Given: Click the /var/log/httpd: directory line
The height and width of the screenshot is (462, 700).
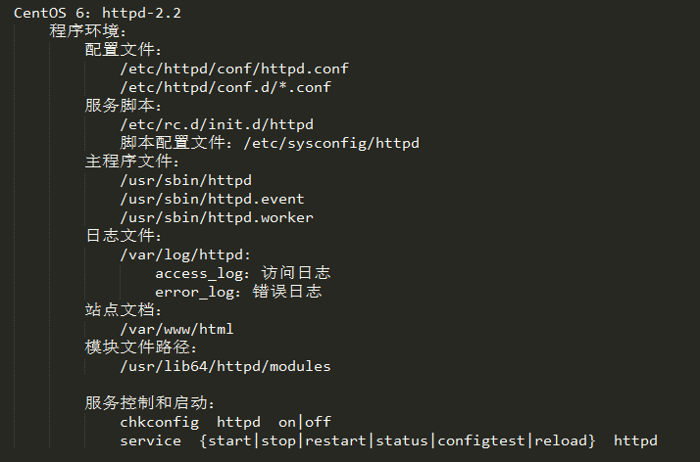Looking at the screenshot, I should 185,254.
